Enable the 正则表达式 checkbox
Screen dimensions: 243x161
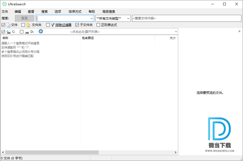pos(98,25)
